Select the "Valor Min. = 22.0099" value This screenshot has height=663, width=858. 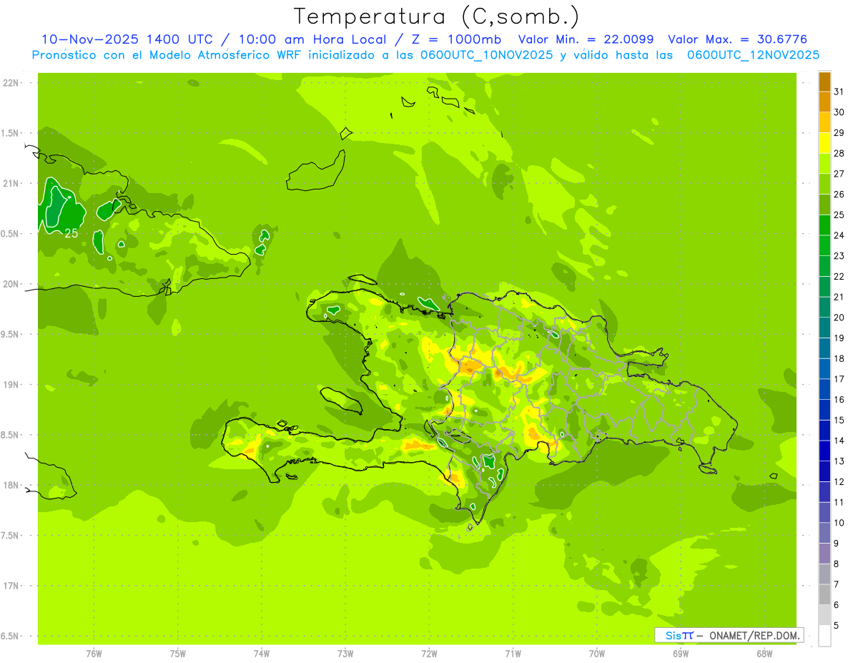pyautogui.click(x=586, y=39)
